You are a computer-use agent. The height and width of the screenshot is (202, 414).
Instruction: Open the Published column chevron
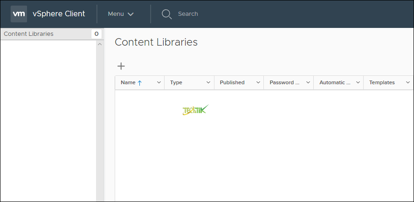(258, 82)
